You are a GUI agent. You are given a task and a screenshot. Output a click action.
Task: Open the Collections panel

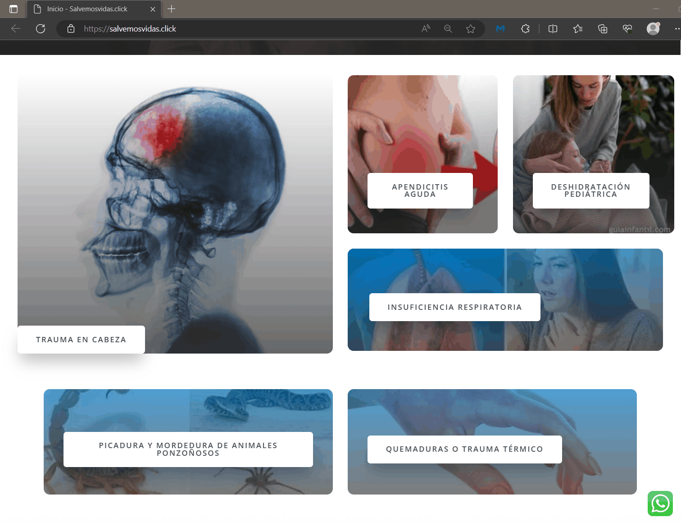pyautogui.click(x=603, y=29)
